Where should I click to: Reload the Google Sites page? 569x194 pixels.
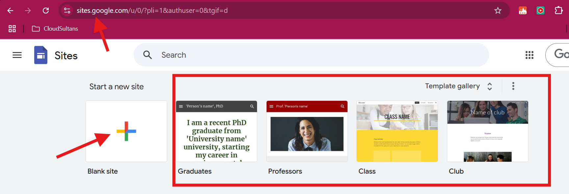pyautogui.click(x=46, y=11)
